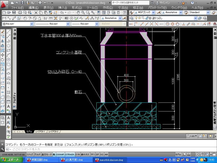This screenshot has width=217, height=163.
Task: Toggle 直交モード ortho mode
Action: pos(46,154)
